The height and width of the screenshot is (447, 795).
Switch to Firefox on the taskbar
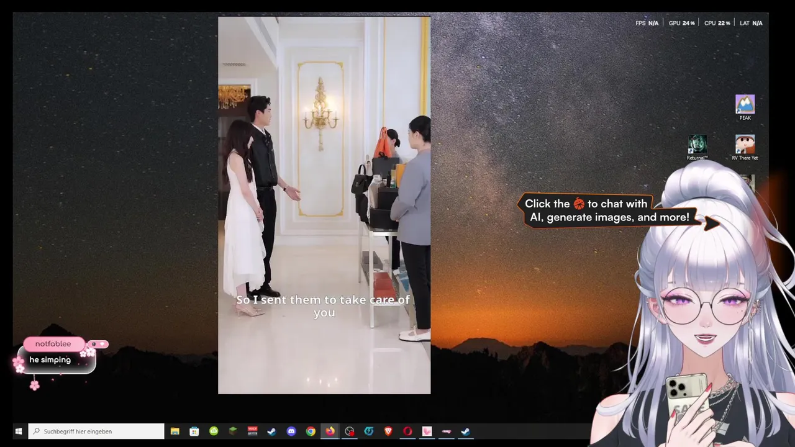point(330,431)
